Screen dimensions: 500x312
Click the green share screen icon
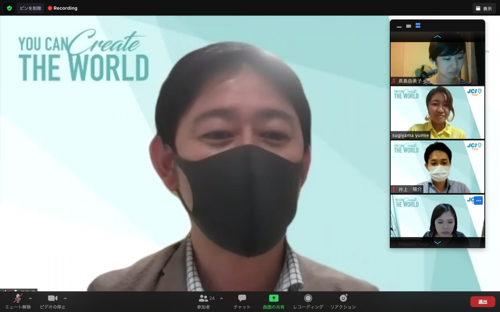[x=273, y=298]
